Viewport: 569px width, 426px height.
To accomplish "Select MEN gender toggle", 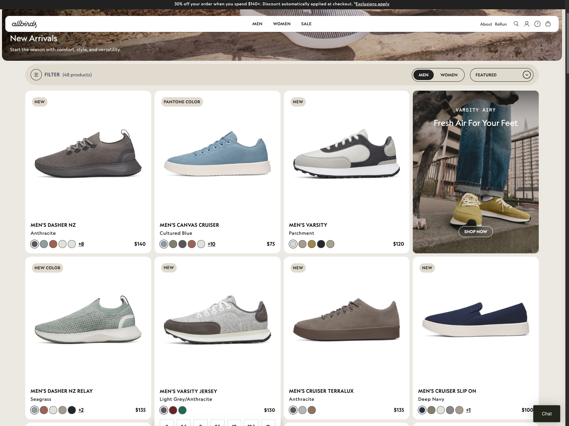I will tap(423, 75).
